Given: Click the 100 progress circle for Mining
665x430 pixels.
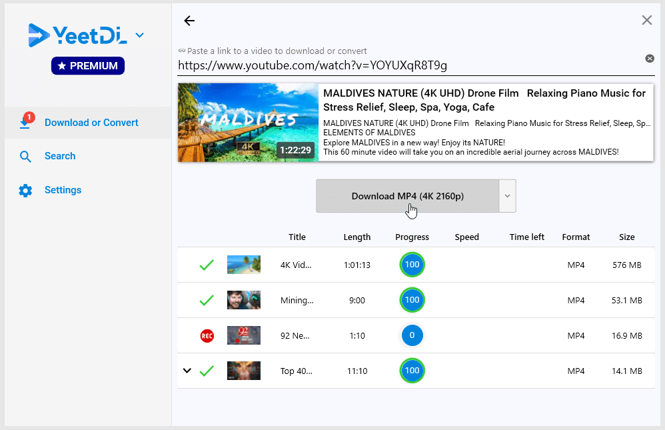Looking at the screenshot, I should tap(412, 300).
